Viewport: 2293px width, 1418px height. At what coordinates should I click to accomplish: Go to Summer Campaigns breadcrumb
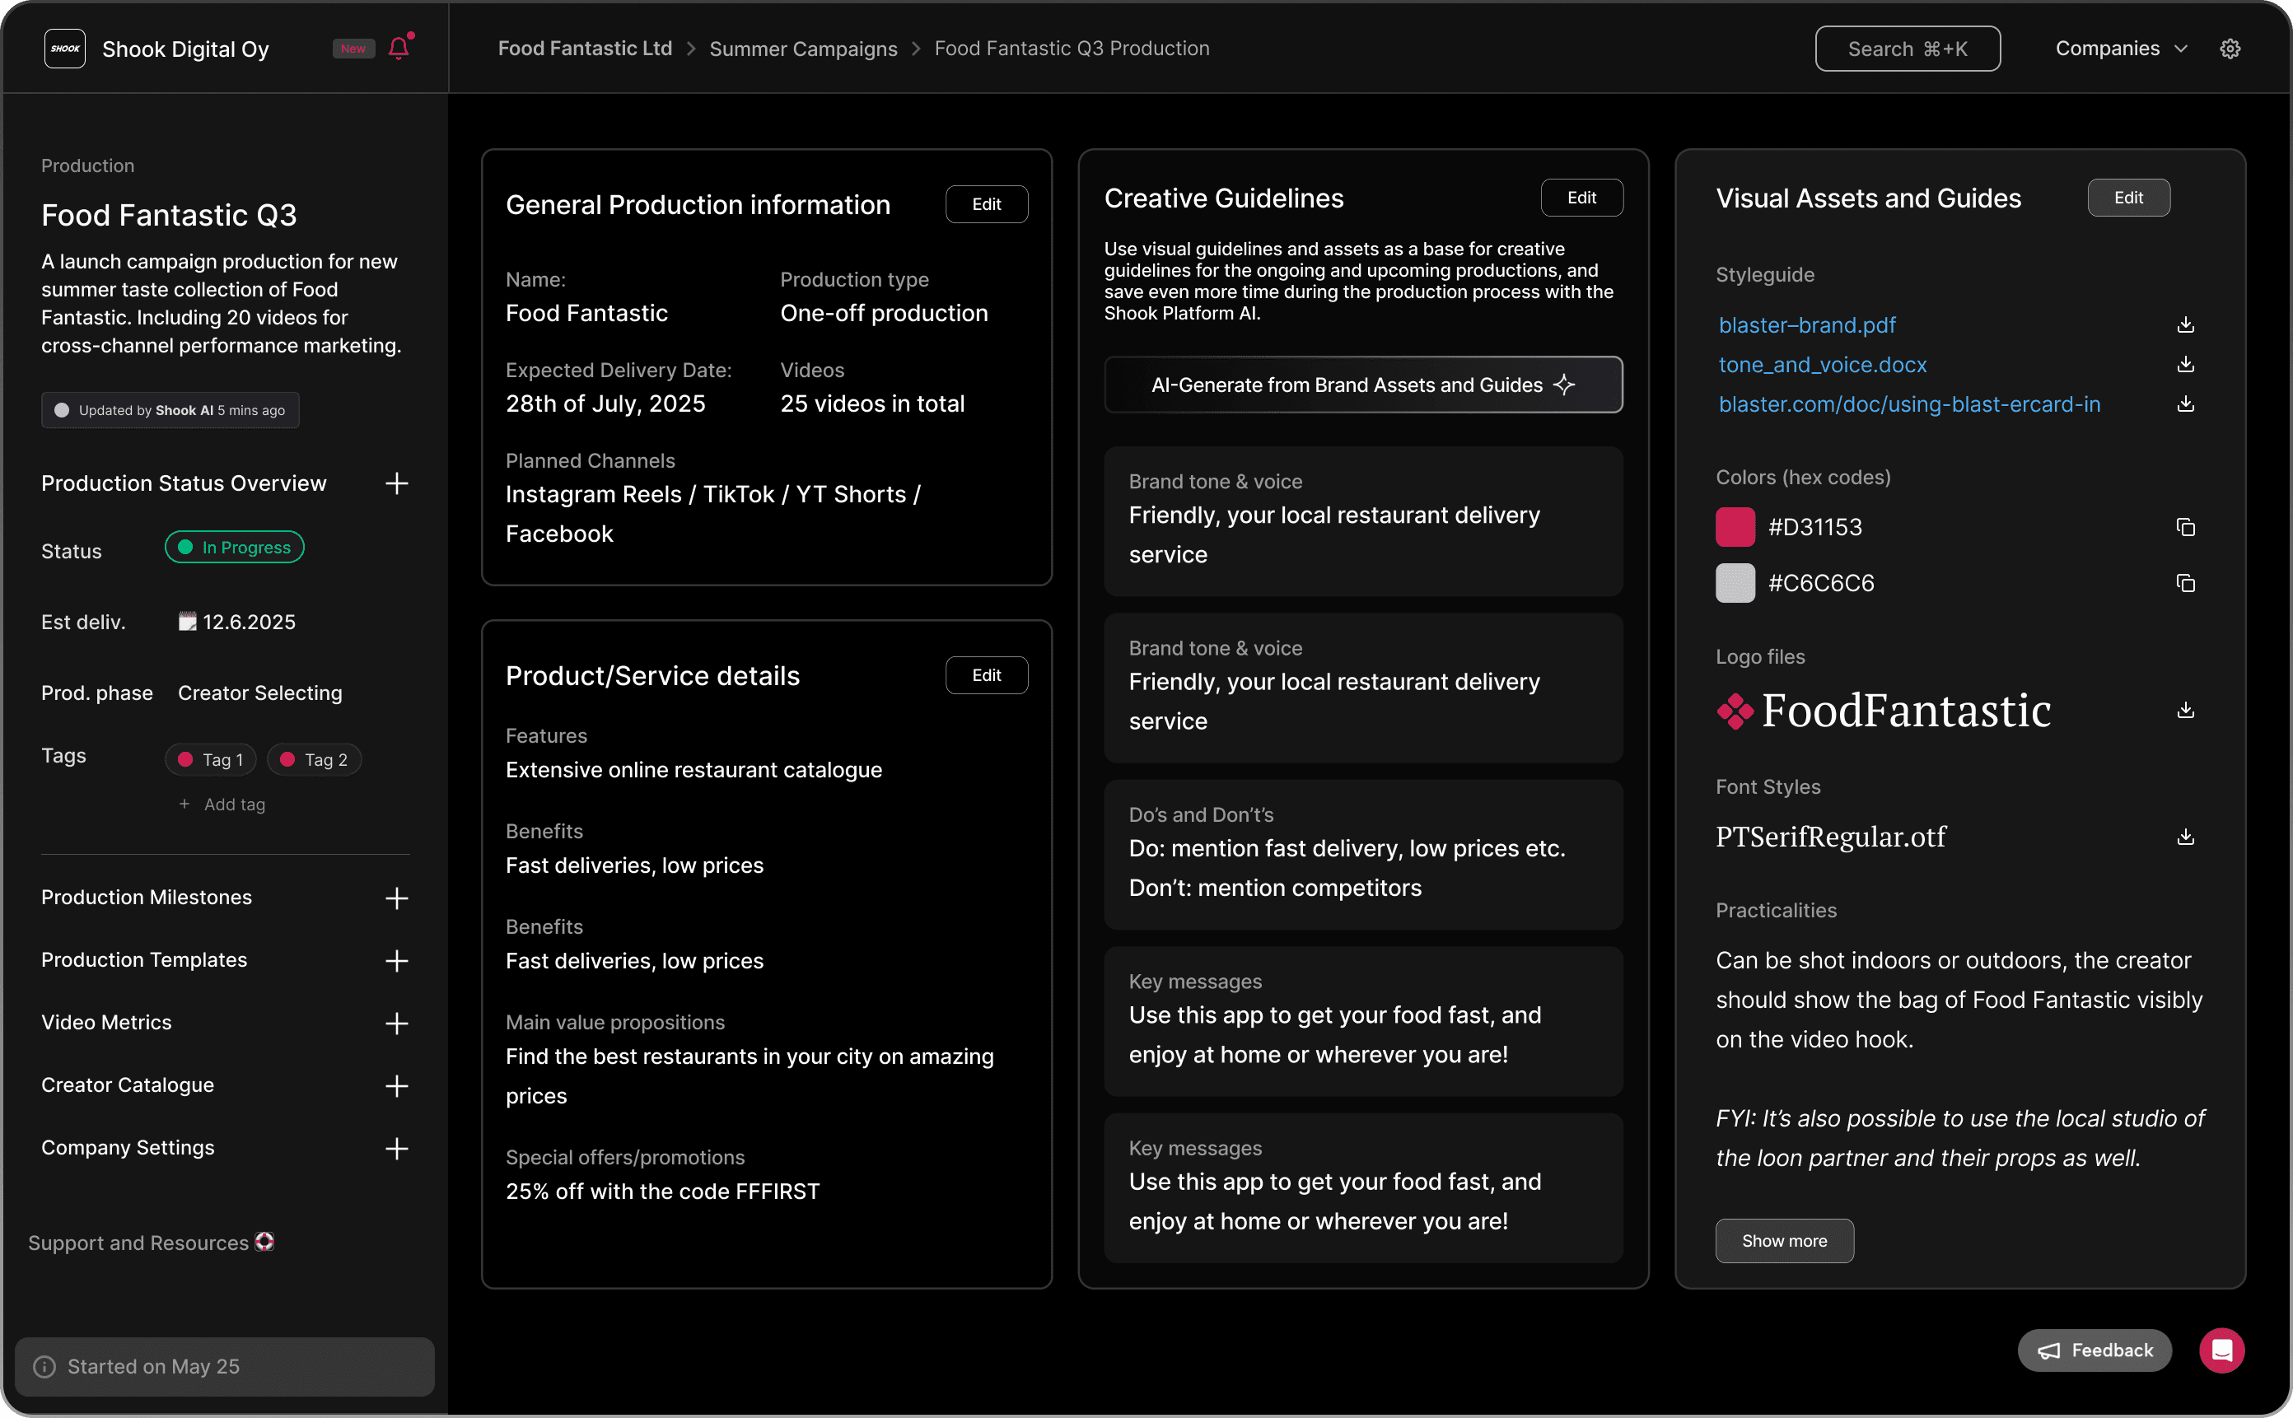(x=803, y=49)
